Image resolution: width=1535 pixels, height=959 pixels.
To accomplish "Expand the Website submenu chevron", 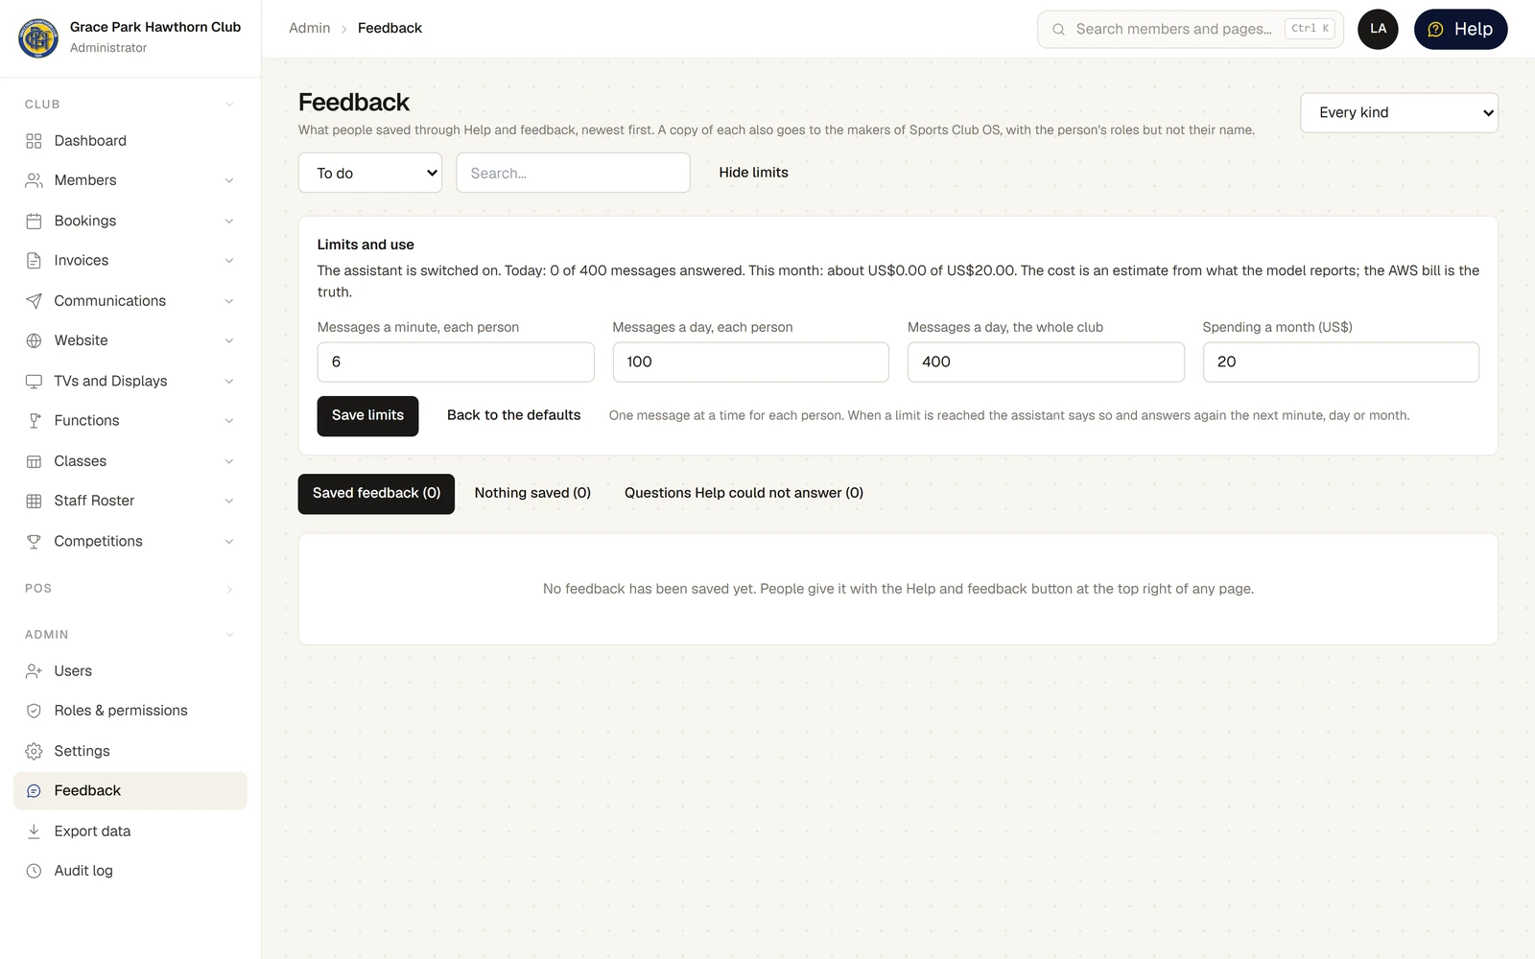I will 229,340.
